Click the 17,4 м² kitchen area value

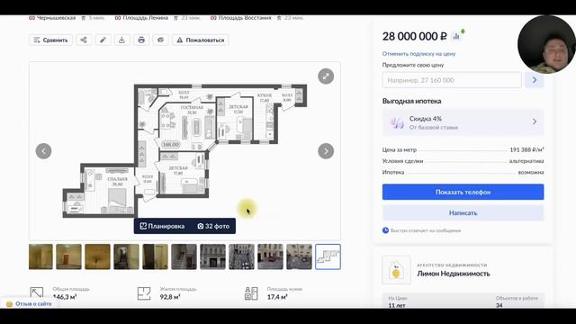pyautogui.click(x=277, y=297)
